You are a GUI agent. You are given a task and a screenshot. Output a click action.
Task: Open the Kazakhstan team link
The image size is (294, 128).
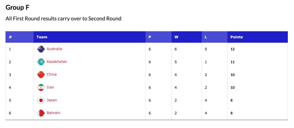point(57,62)
